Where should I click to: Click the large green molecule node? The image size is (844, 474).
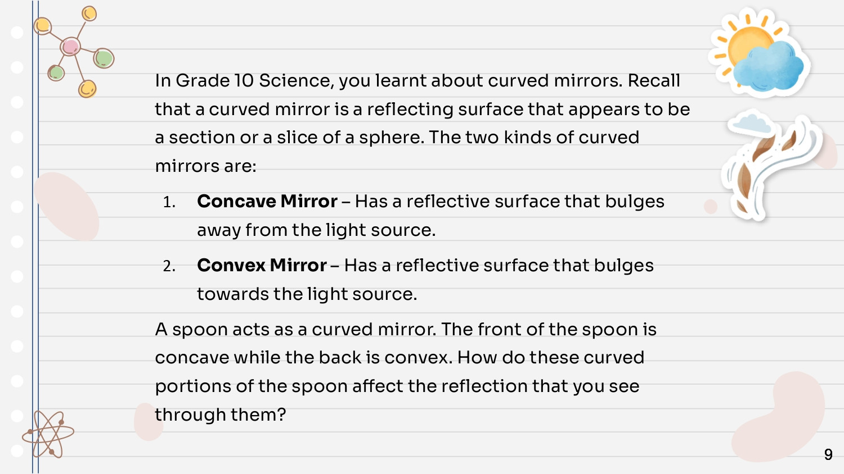[x=104, y=58]
